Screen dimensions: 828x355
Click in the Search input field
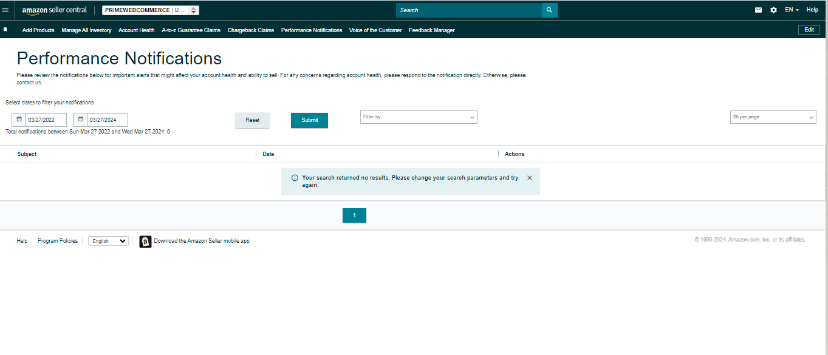tap(469, 10)
